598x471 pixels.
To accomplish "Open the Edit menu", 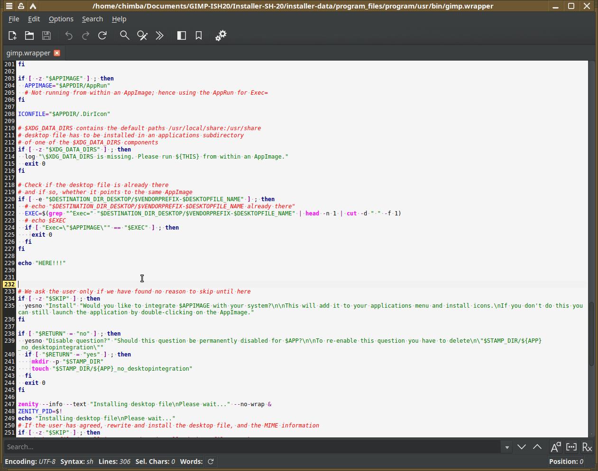I will point(34,19).
